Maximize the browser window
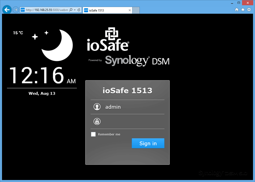255x182 pixels. click(x=239, y=3)
